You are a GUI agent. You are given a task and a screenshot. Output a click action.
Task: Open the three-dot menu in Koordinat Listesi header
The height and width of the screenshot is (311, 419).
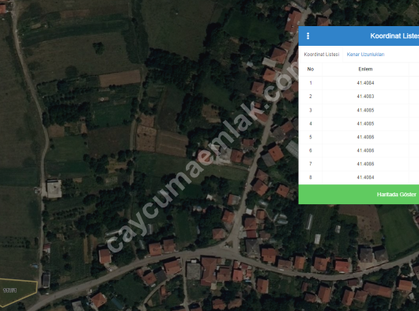[x=308, y=36]
